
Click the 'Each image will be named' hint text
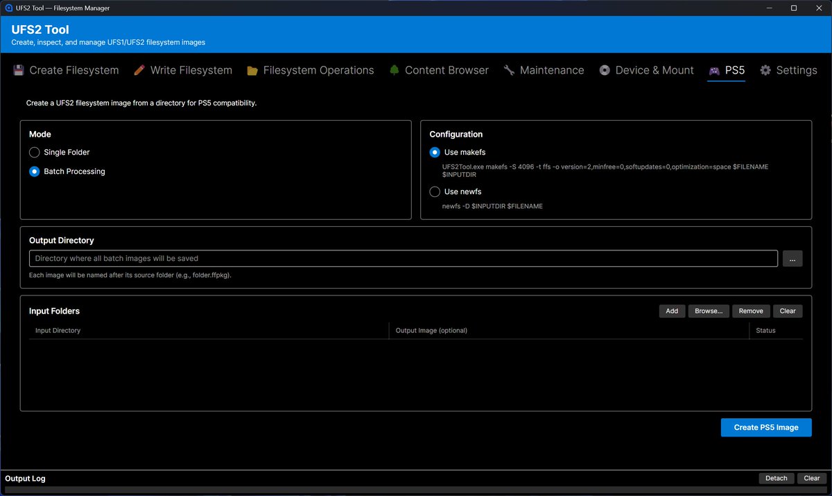coord(130,275)
